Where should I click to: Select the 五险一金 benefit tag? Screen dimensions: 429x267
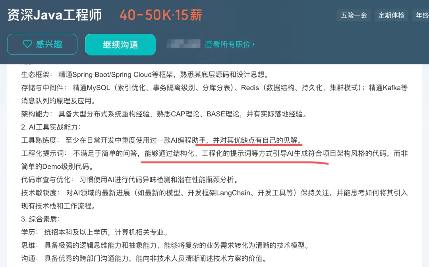tap(354, 15)
